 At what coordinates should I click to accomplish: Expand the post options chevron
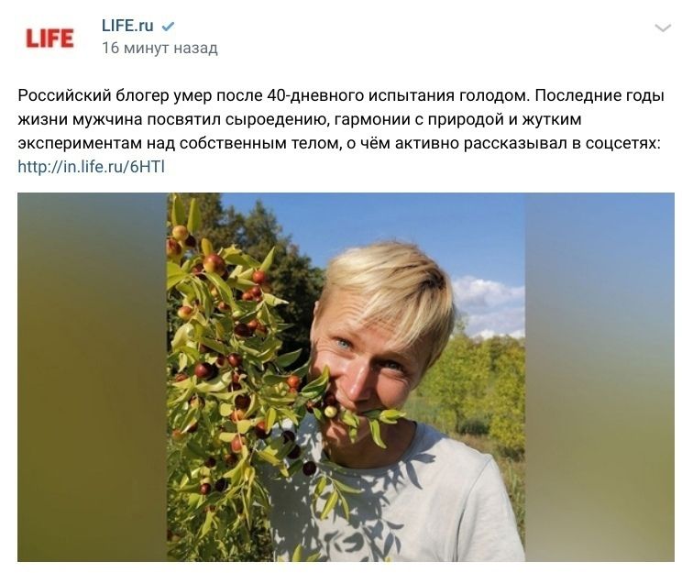[x=663, y=28]
